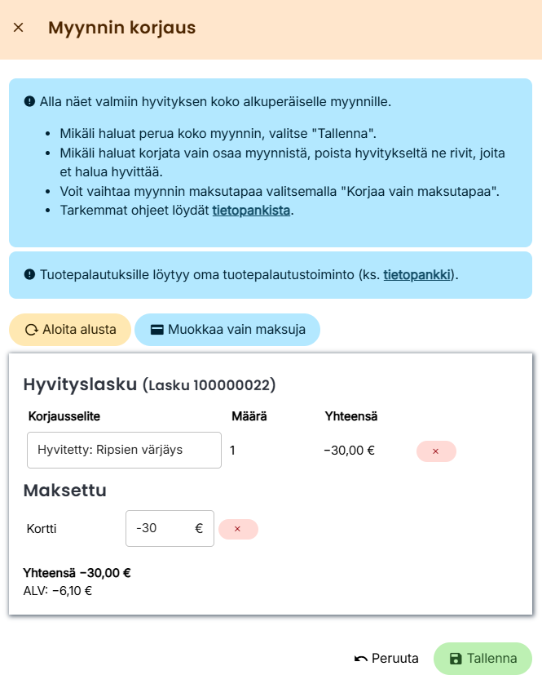This screenshot has width=542, height=684.
Task: Delete the Kortti payment line
Action: click(x=238, y=529)
